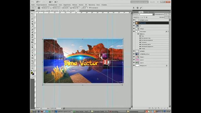This screenshot has width=201, height=113.
Task: Open the Фильтр menu
Action: [x=75, y=5]
